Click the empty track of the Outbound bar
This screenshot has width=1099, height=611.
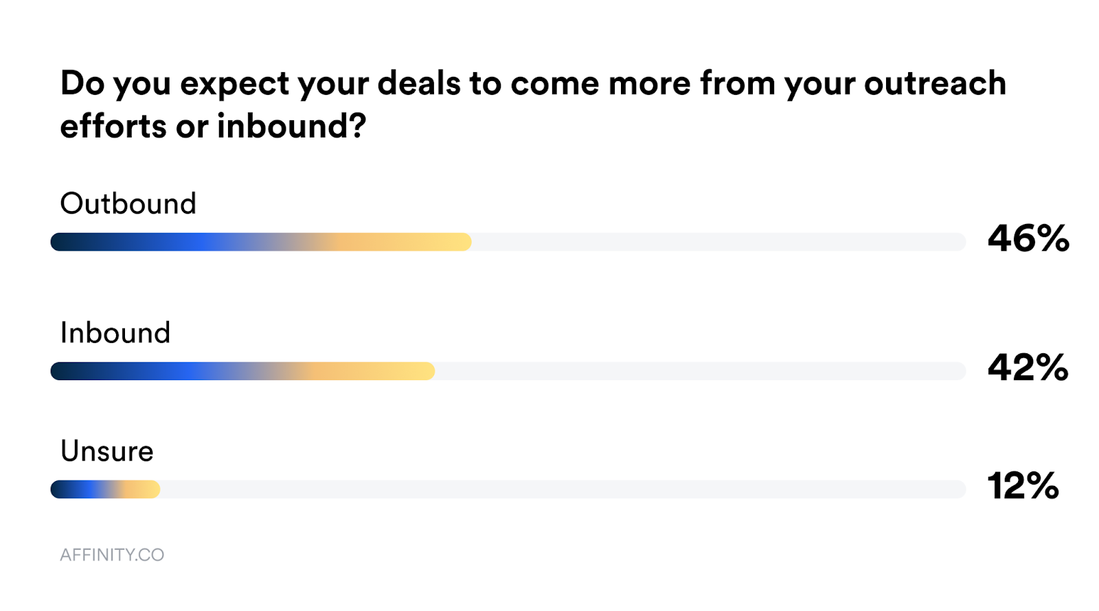point(718,242)
